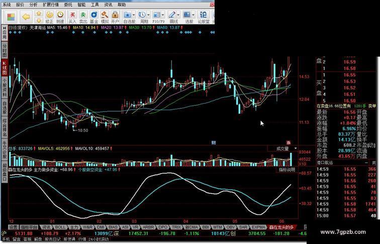This screenshot has width=380, height=244.
Task: Go back with the yellow left arrow
Action: [x=26, y=17]
